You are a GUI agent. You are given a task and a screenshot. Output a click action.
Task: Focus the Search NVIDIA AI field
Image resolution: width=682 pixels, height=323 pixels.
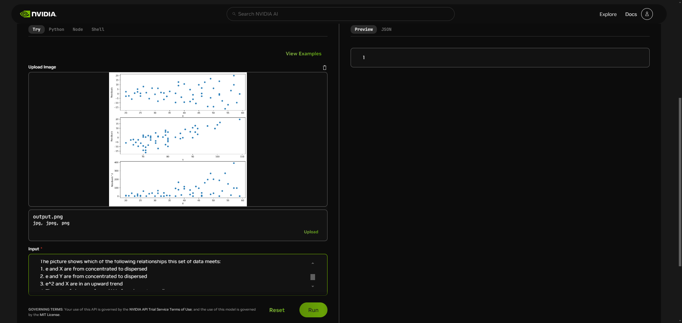(340, 14)
